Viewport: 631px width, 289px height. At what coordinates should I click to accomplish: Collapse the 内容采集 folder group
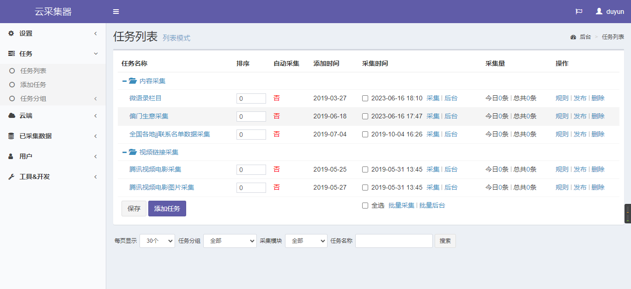pos(125,81)
